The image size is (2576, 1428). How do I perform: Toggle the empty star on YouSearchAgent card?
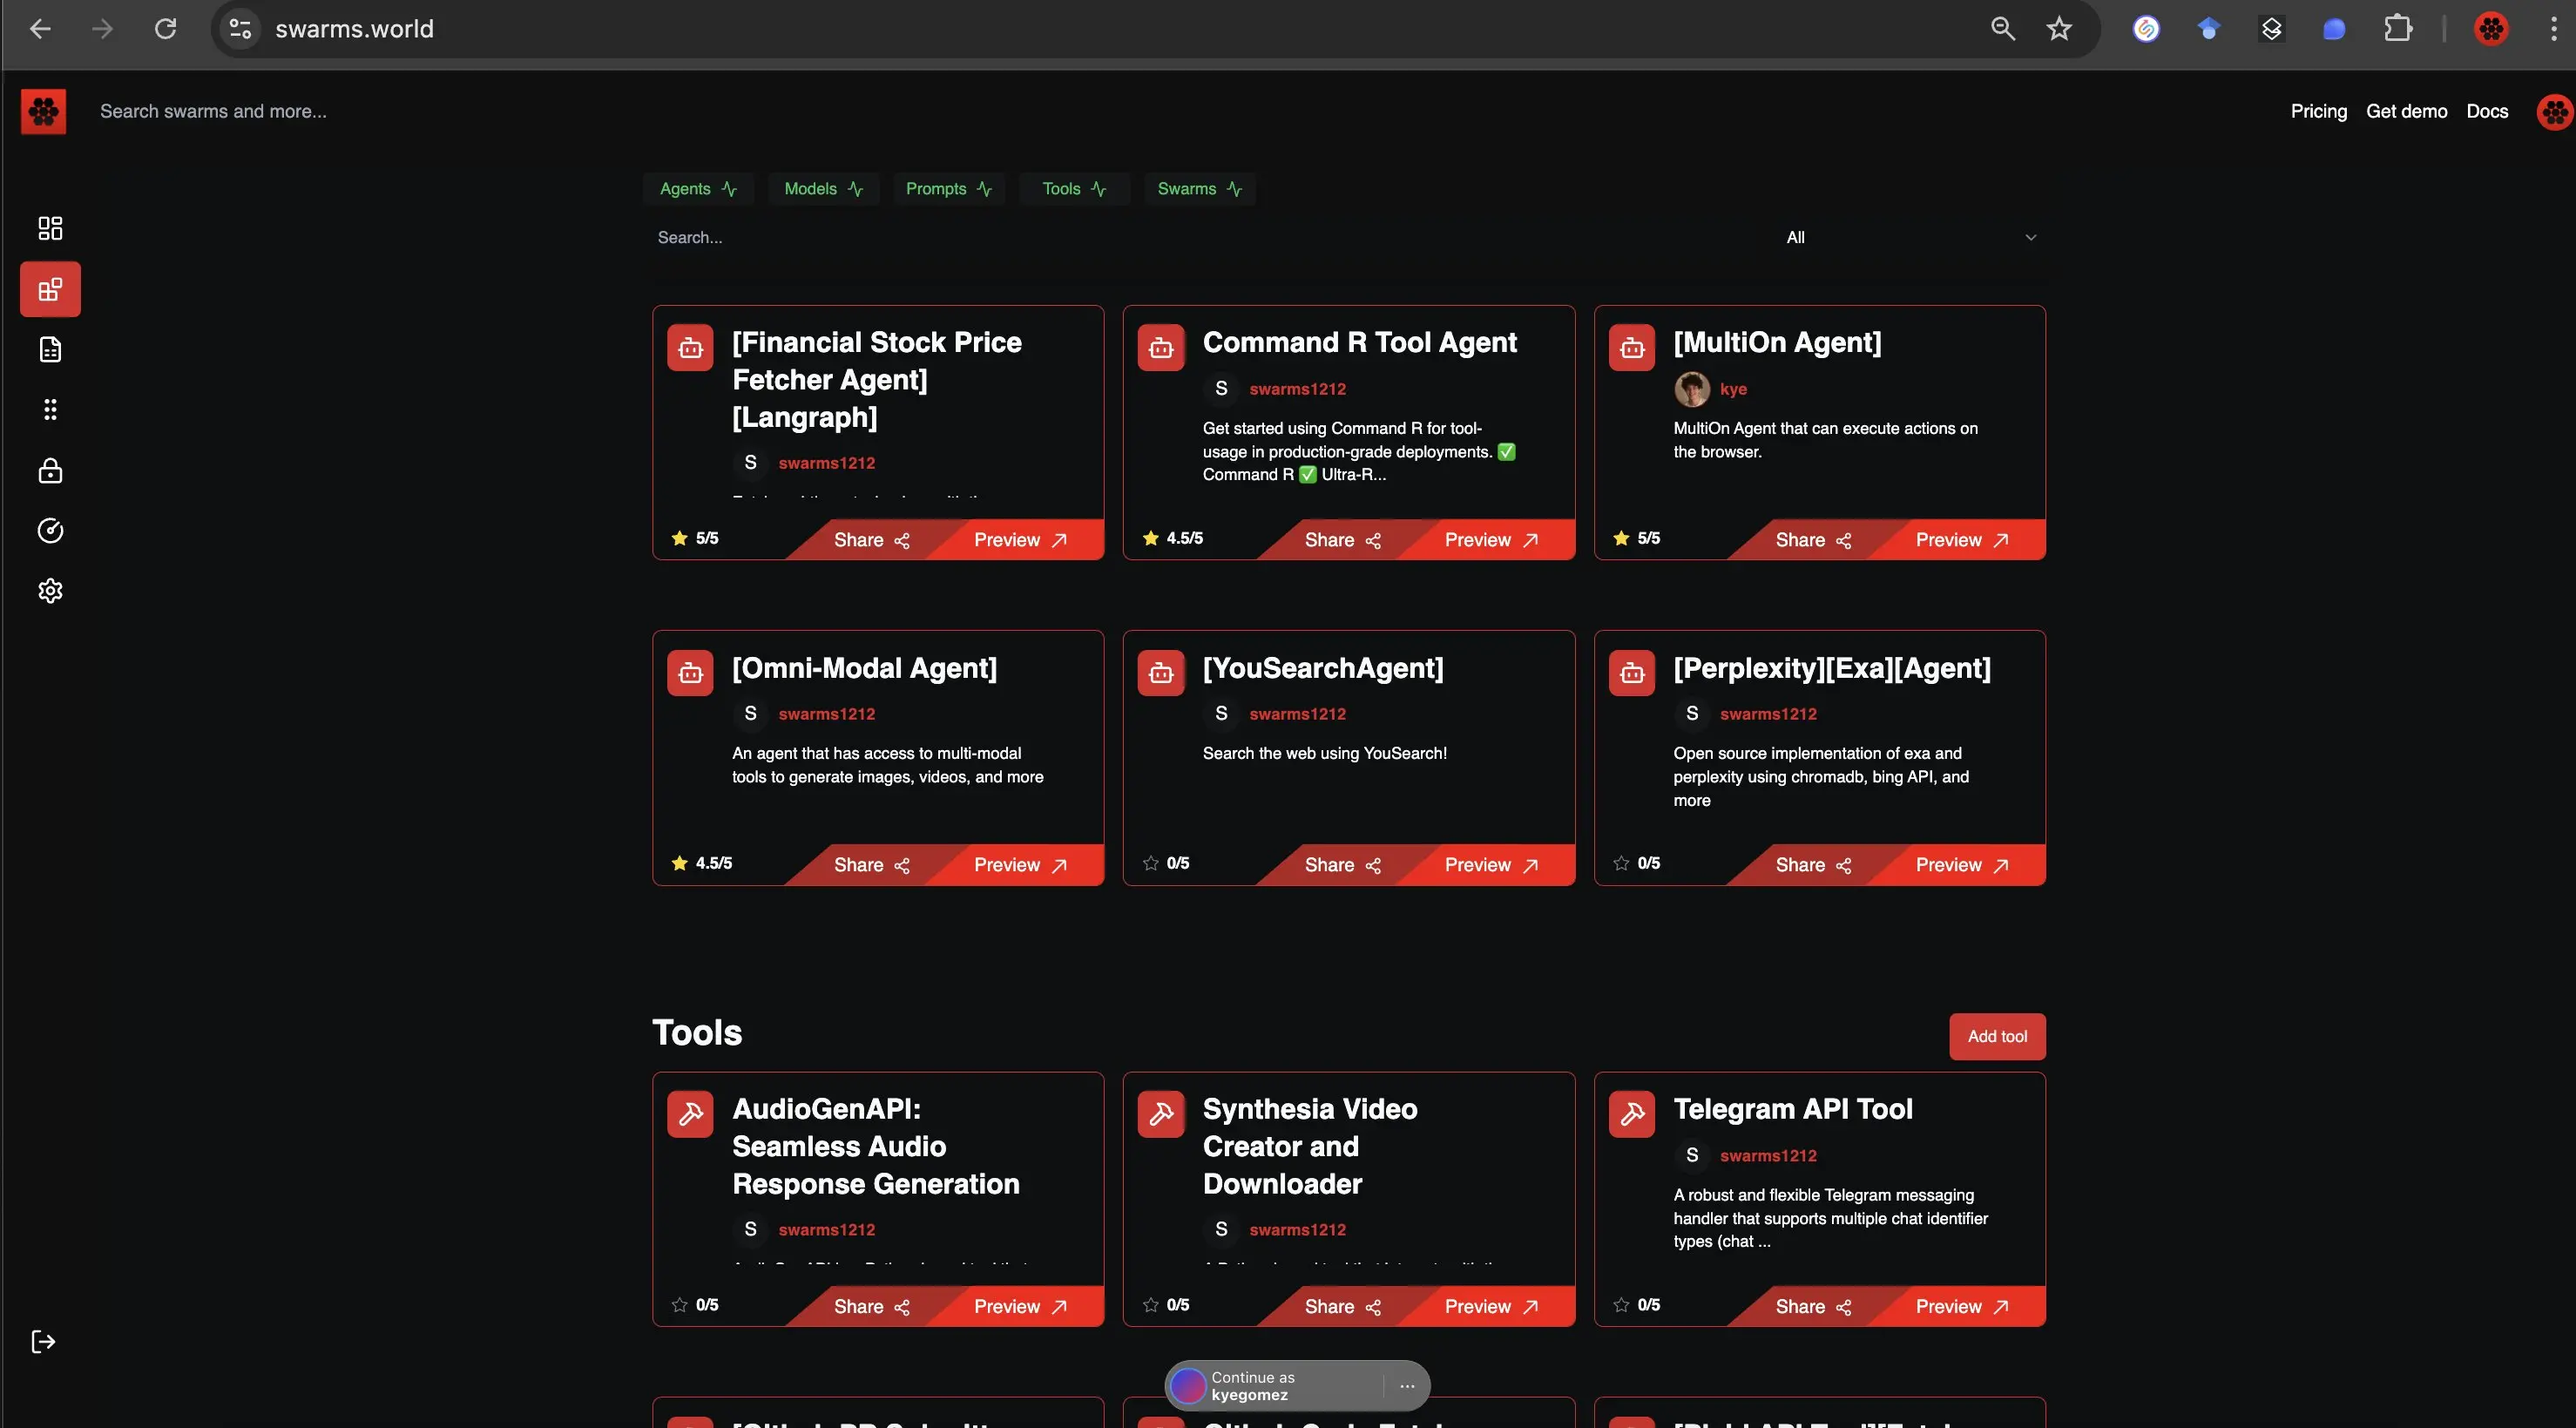tap(1150, 863)
